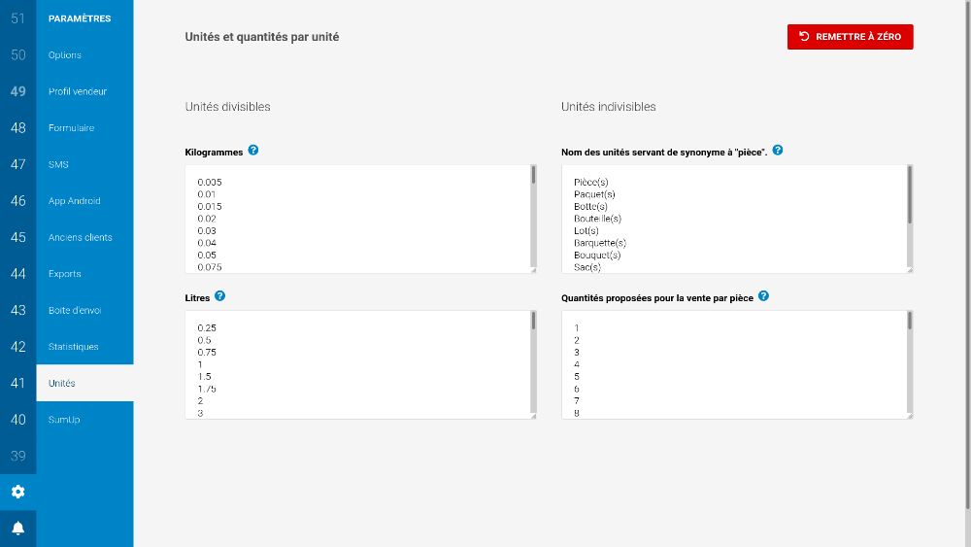This screenshot has height=547, width=971.
Task: Open App Android settings
Action: [x=75, y=201]
